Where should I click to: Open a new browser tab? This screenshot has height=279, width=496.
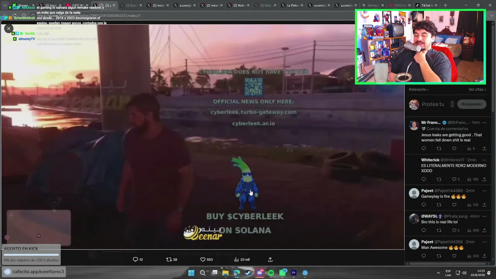click(x=445, y=5)
